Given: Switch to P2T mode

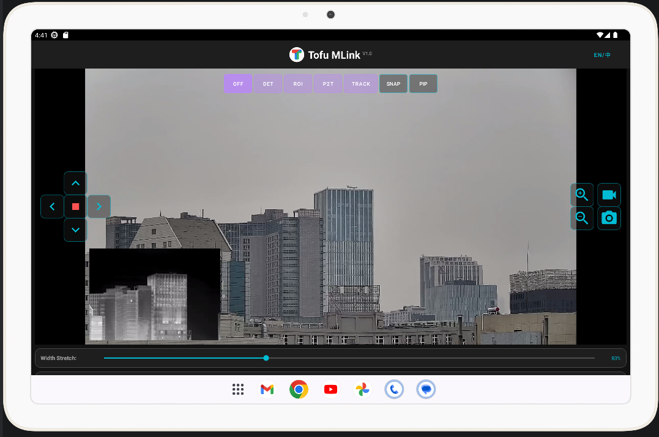Looking at the screenshot, I should coord(328,84).
